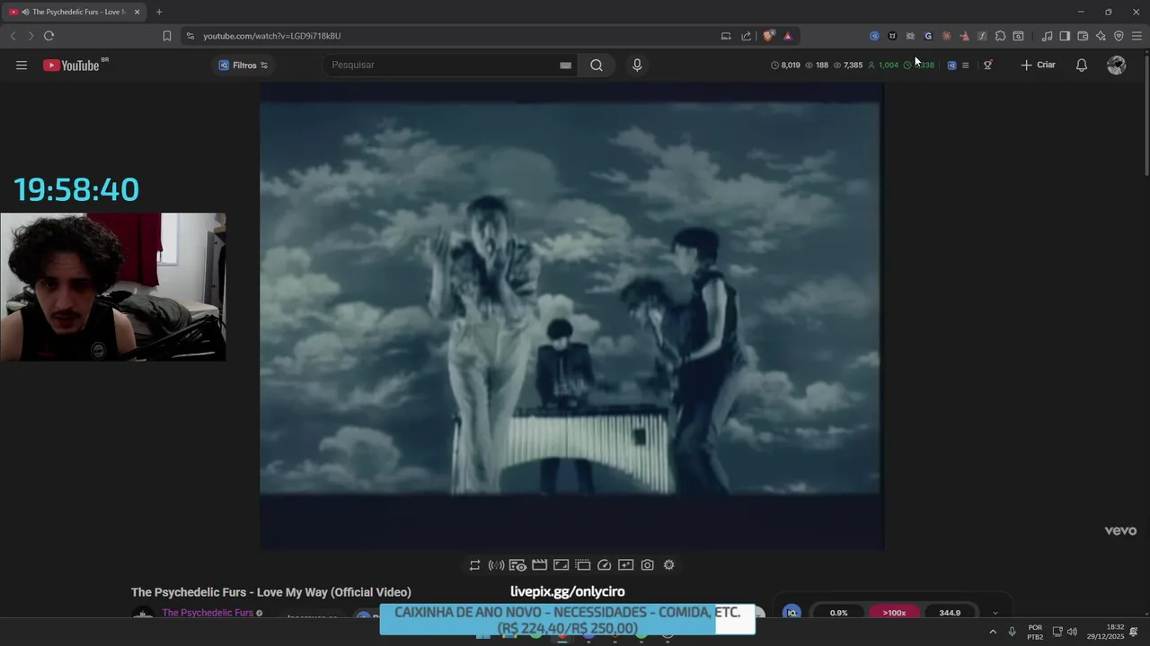
Task: Open the account avatar menu
Action: click(1116, 65)
